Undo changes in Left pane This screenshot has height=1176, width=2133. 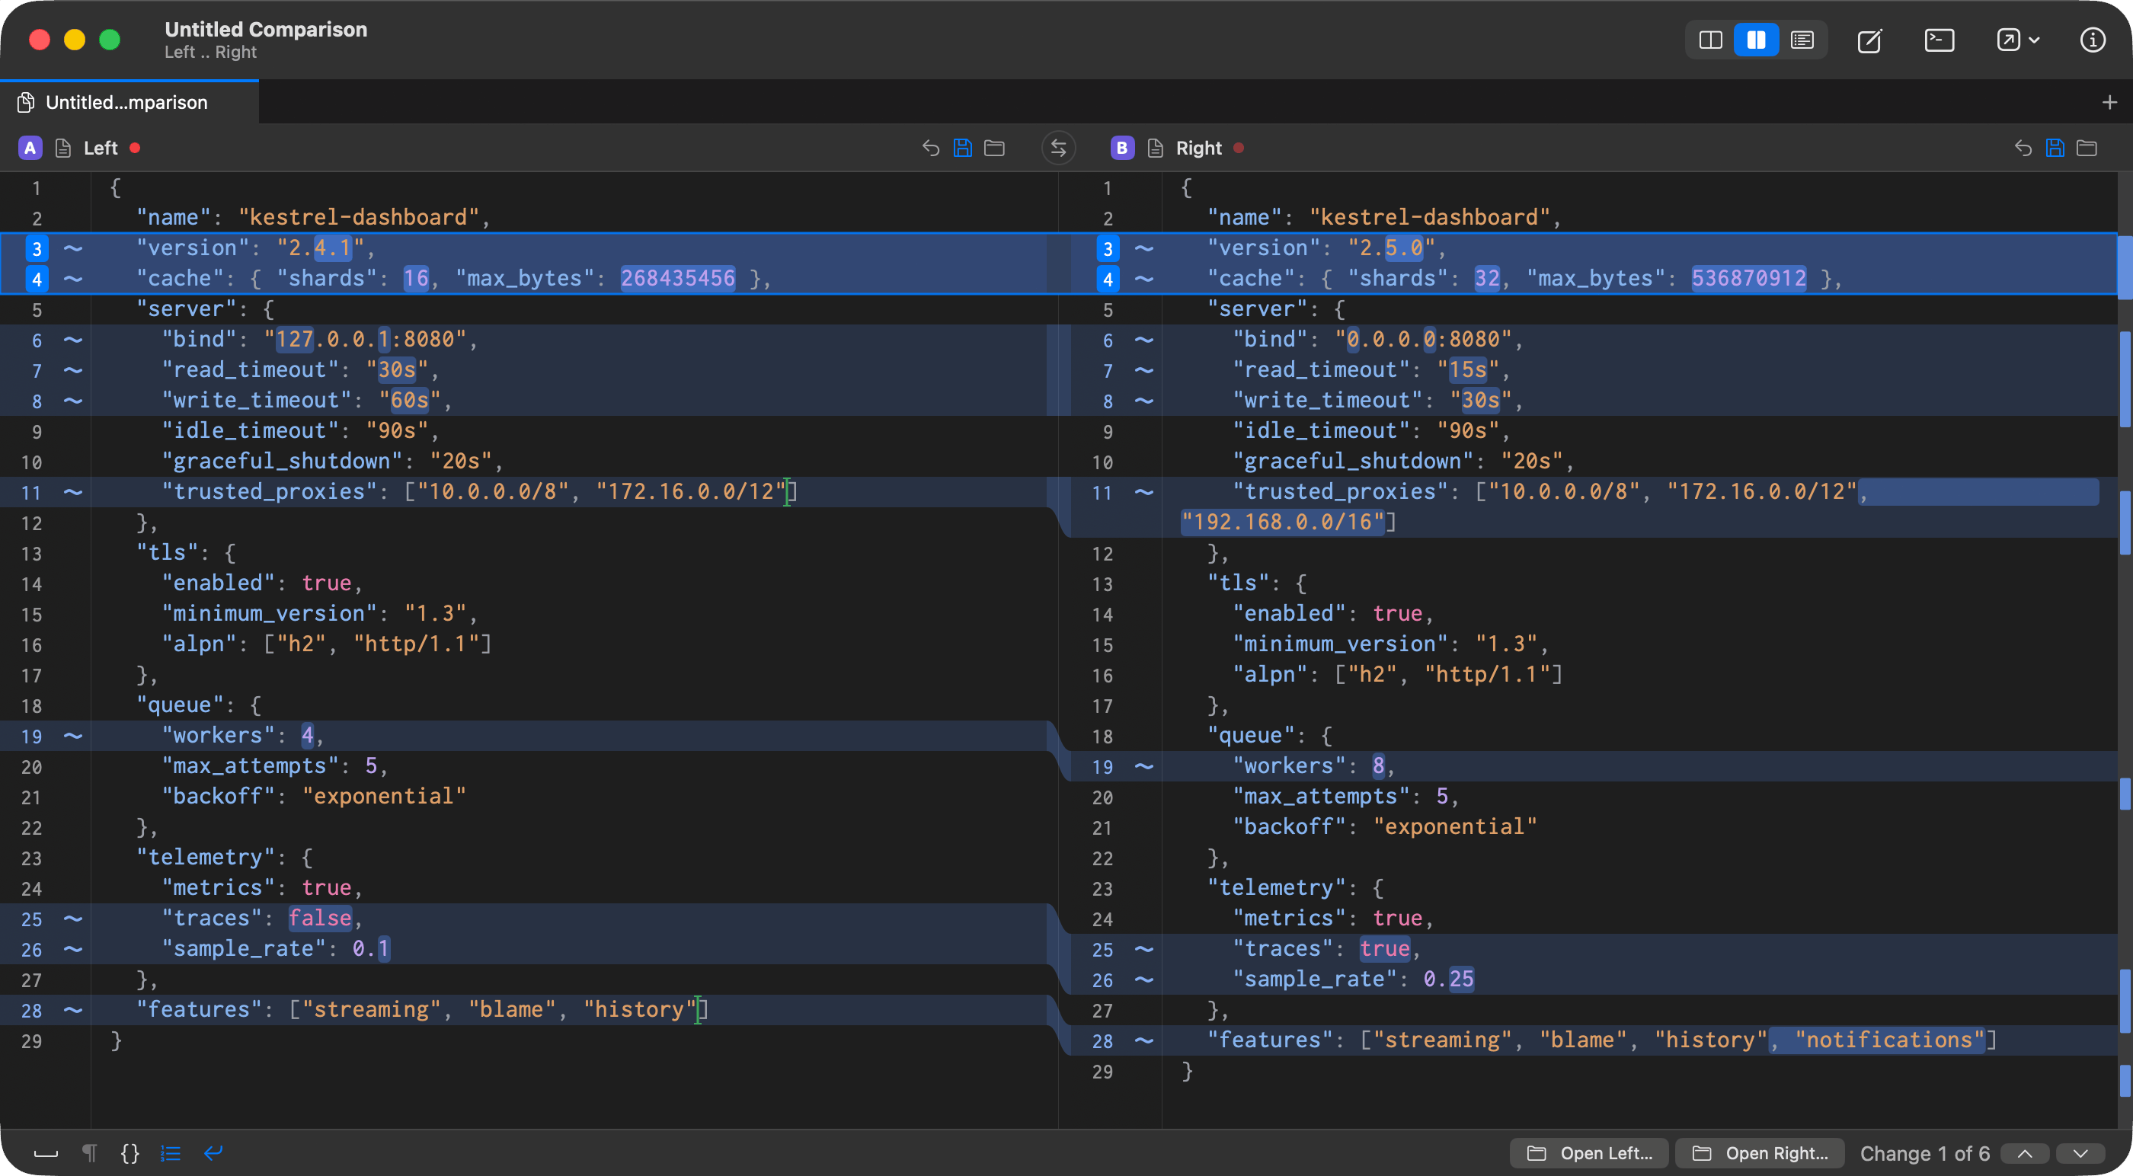[x=931, y=149]
